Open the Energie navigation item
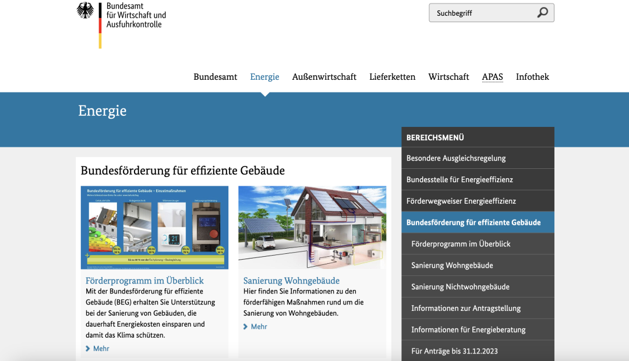 (x=265, y=77)
